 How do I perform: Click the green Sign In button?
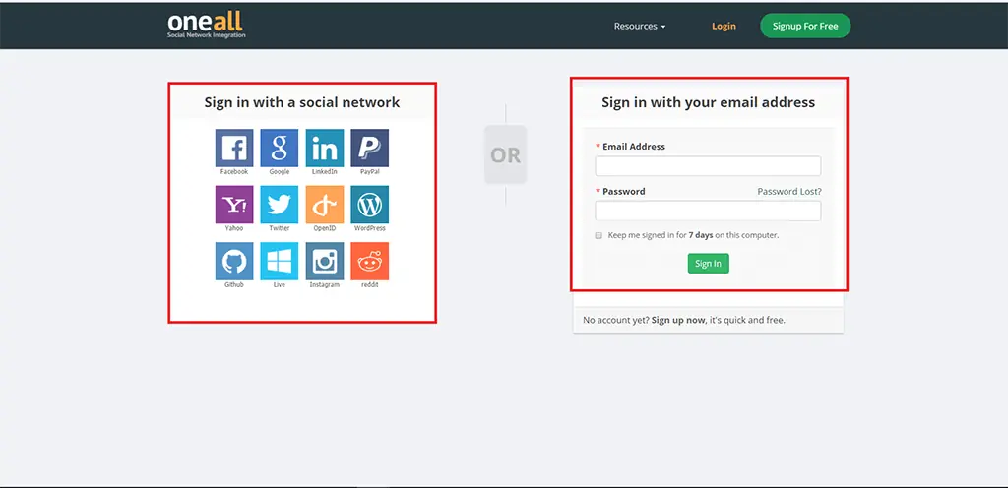pos(709,264)
